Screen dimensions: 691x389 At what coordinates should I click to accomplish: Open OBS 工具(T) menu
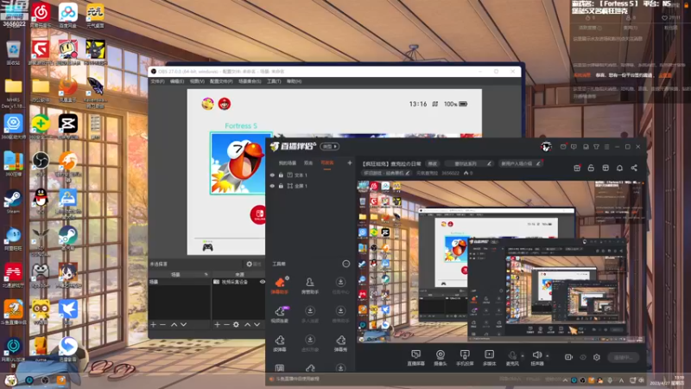pyautogui.click(x=274, y=81)
